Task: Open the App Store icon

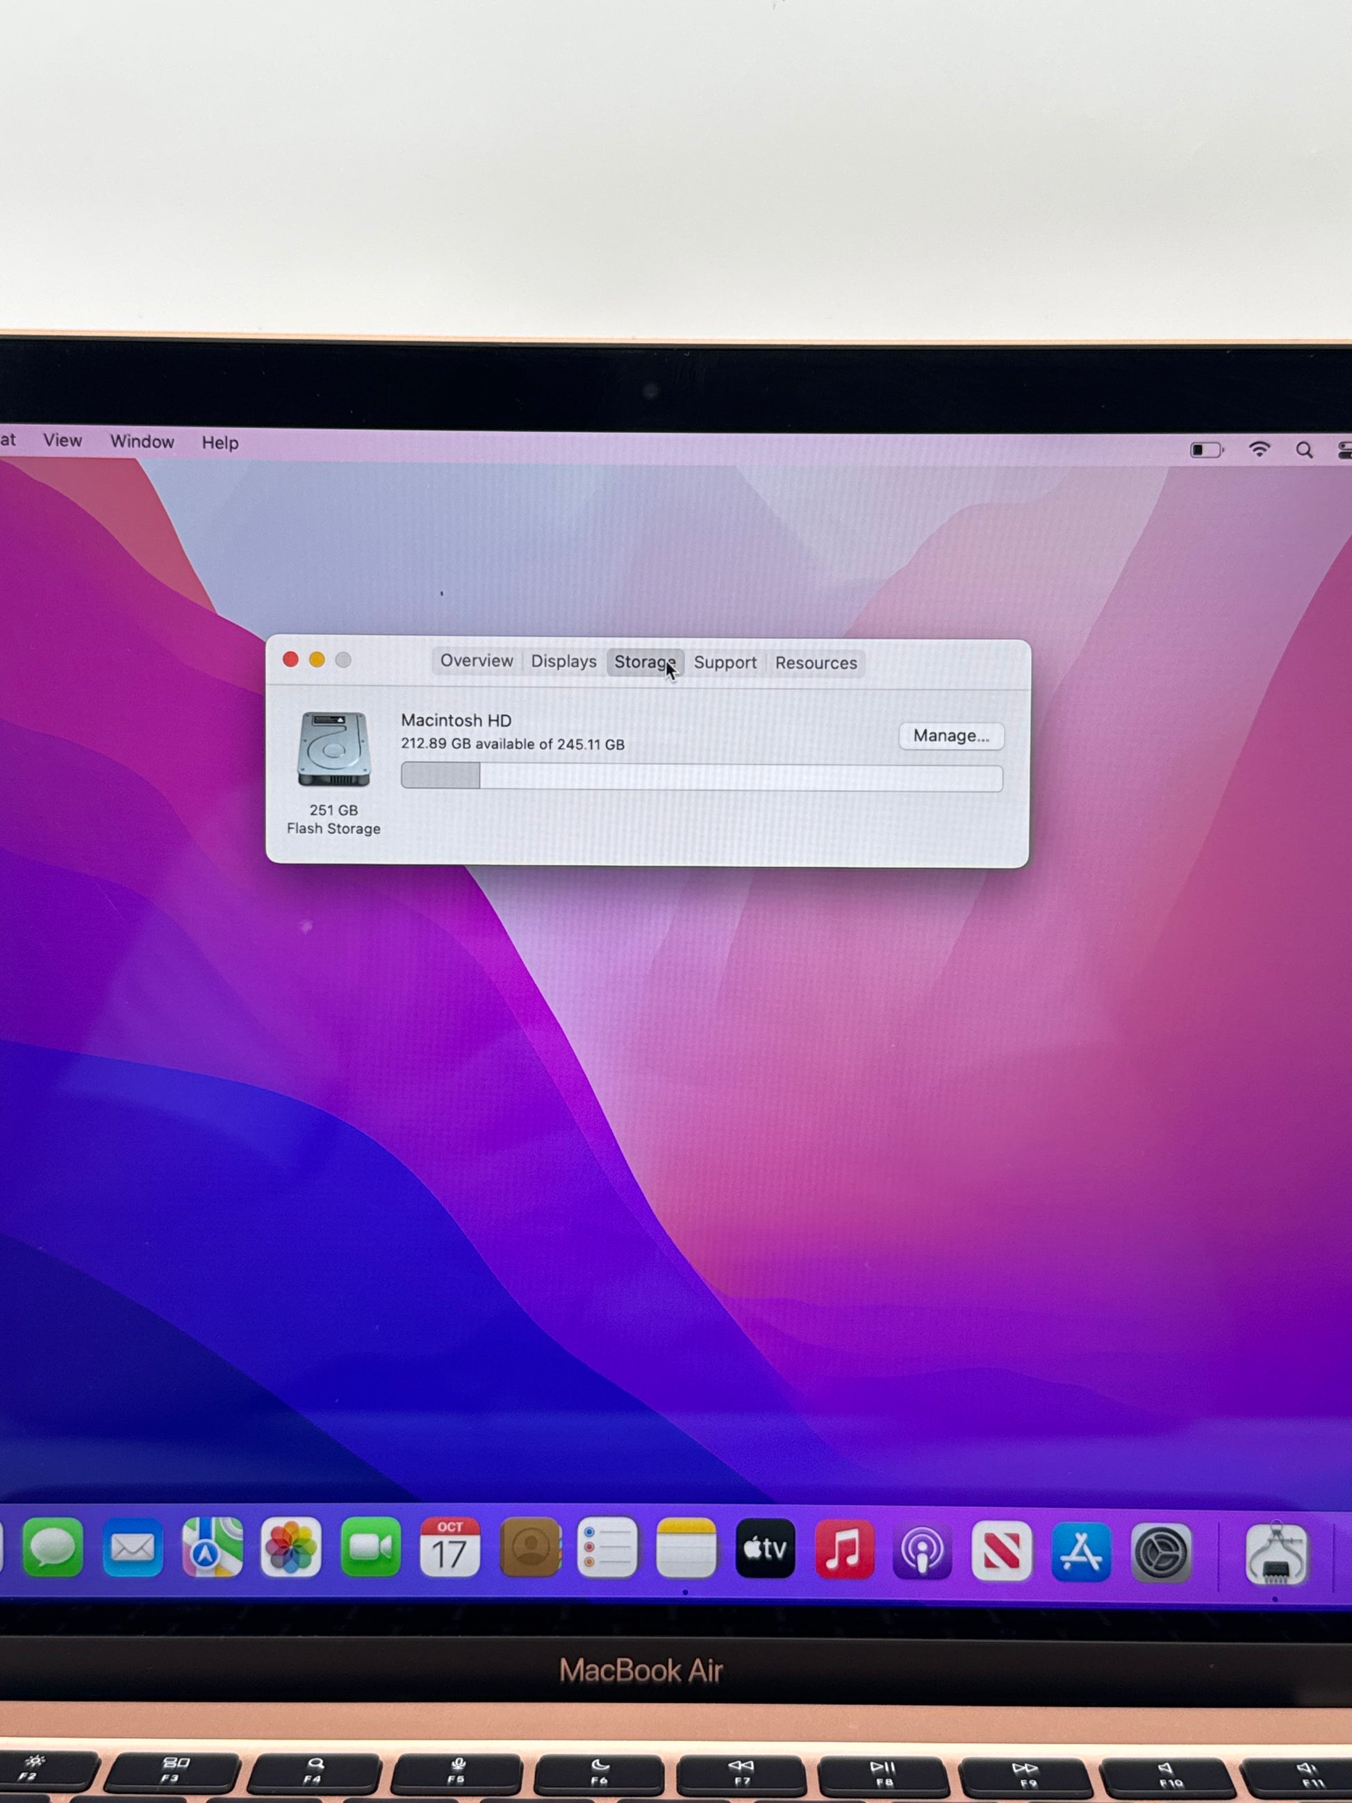Action: [x=1080, y=1552]
